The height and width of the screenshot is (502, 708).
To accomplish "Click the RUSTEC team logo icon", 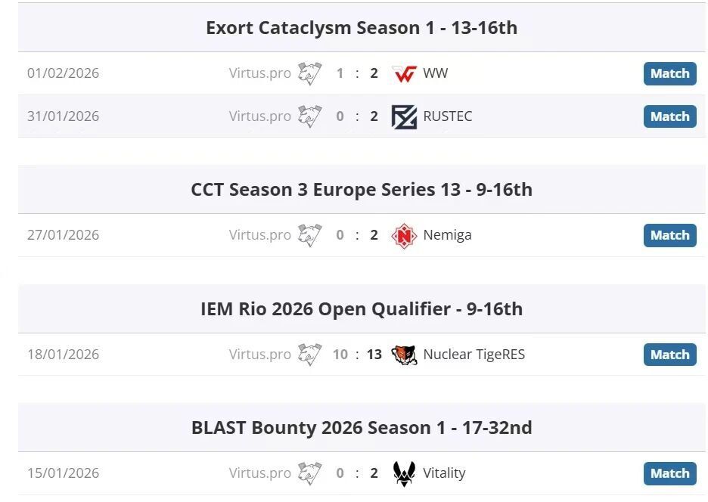I will pos(405,116).
